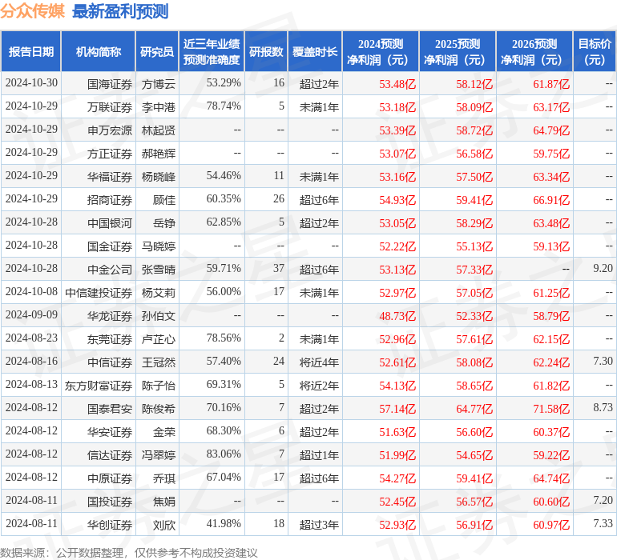Select researcher 杨晓峰

159,177
